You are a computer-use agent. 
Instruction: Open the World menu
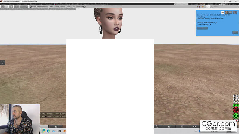click(x=18, y=4)
